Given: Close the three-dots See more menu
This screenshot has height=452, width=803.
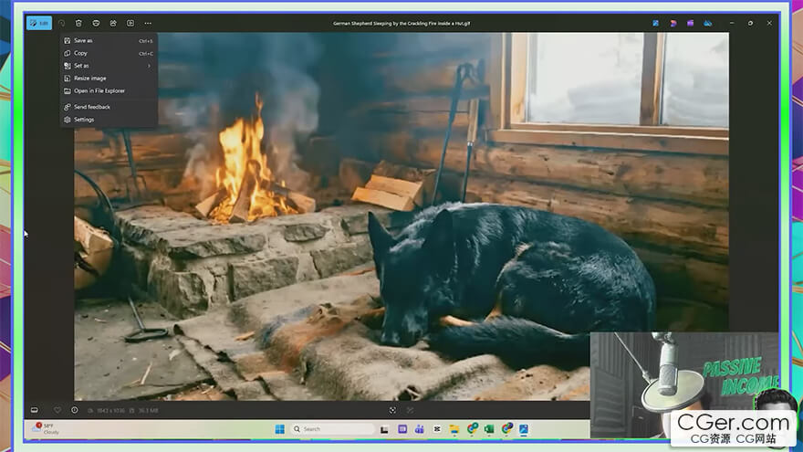Looking at the screenshot, I should pos(148,23).
